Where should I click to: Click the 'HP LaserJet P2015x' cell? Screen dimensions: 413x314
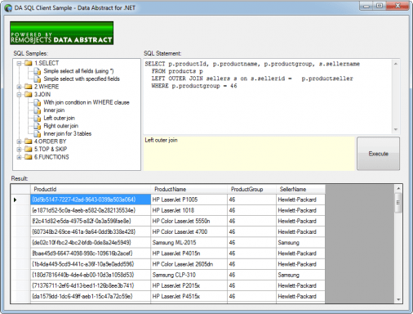pyautogui.click(x=189, y=285)
